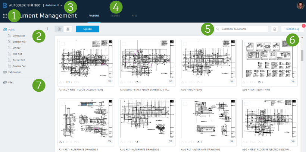Click V4 version badge on A1-2 Roof Plan
306x152 pixels.
coord(232,82)
